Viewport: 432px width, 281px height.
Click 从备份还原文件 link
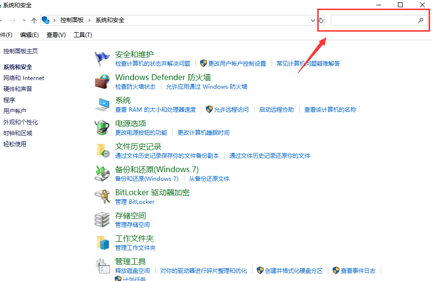pos(209,178)
